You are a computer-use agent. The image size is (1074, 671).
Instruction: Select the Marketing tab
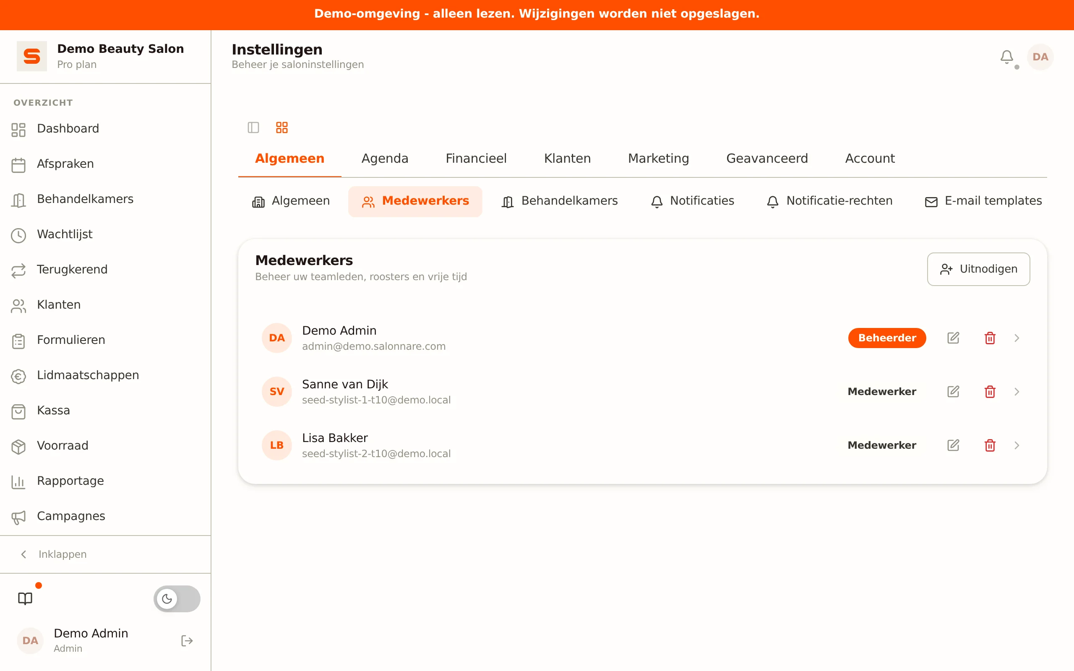(659, 159)
